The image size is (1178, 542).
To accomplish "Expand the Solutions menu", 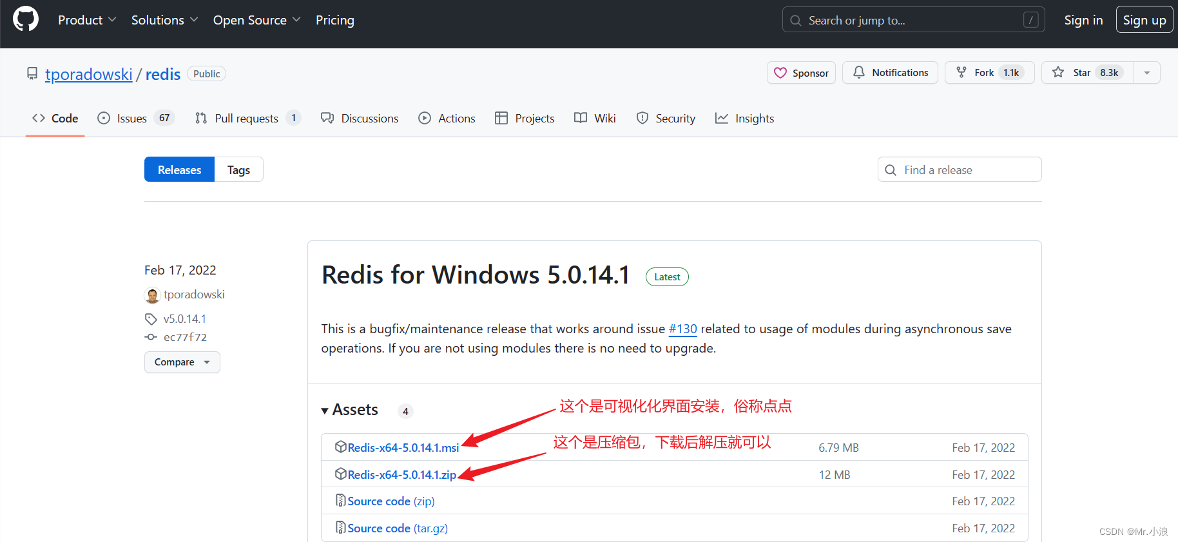I will [x=164, y=20].
